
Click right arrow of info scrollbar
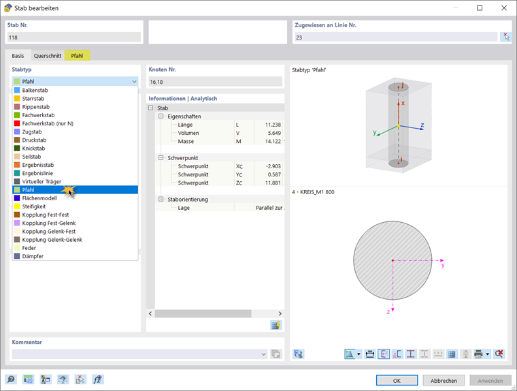280,313
